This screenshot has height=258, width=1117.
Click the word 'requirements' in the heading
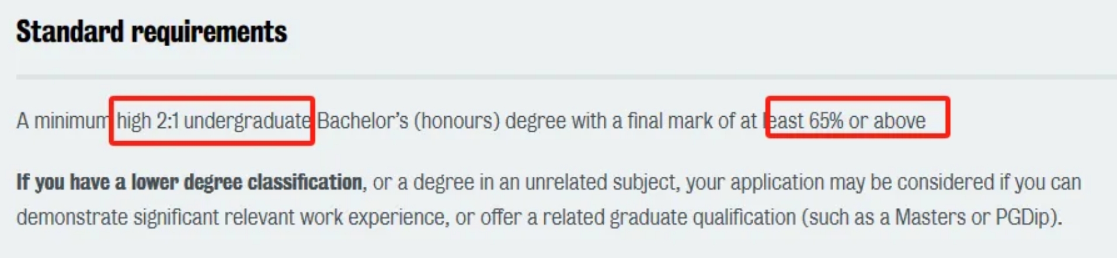click(x=209, y=32)
